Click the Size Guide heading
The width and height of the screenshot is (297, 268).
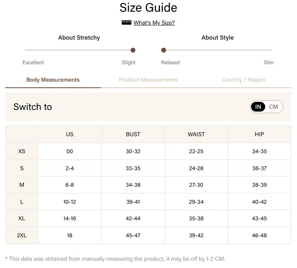coord(148,8)
